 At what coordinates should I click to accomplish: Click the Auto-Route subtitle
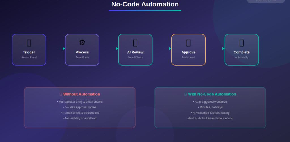82,57
